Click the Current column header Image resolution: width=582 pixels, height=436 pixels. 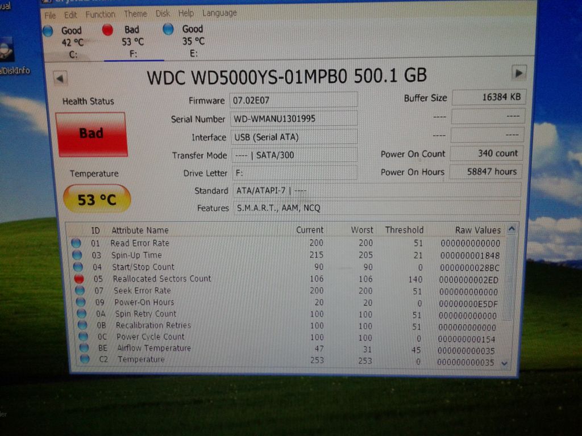click(310, 230)
